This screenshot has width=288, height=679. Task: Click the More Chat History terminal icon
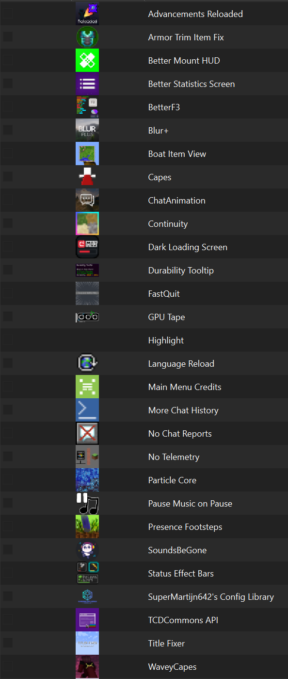point(87,410)
